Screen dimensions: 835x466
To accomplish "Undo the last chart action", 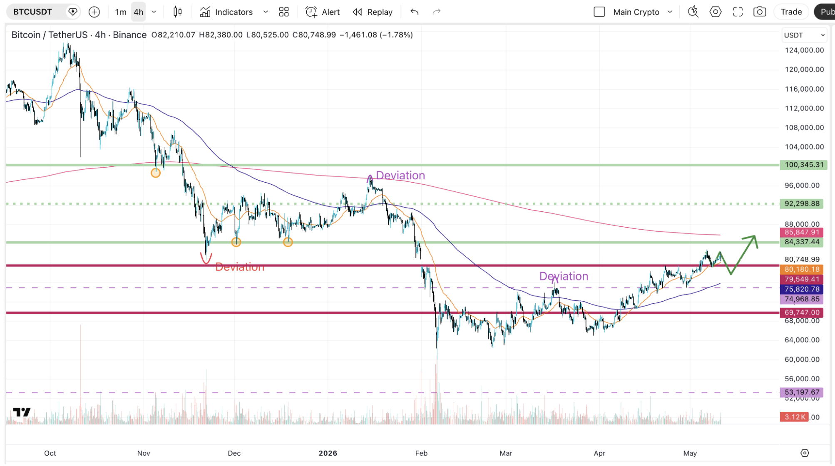I will point(414,12).
